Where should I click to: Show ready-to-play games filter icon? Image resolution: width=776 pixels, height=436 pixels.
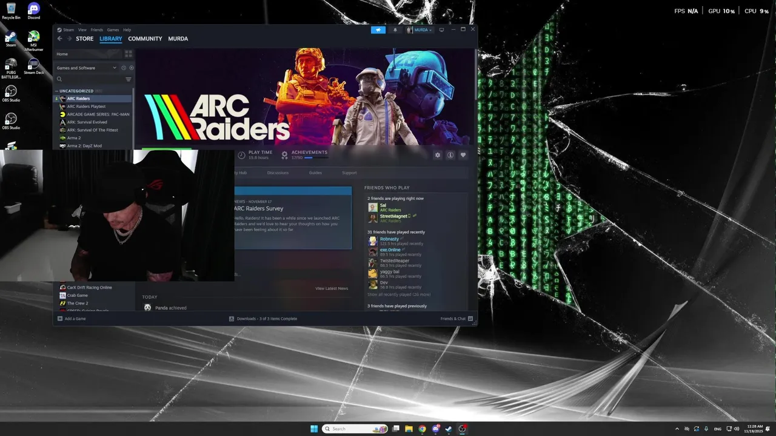point(131,68)
